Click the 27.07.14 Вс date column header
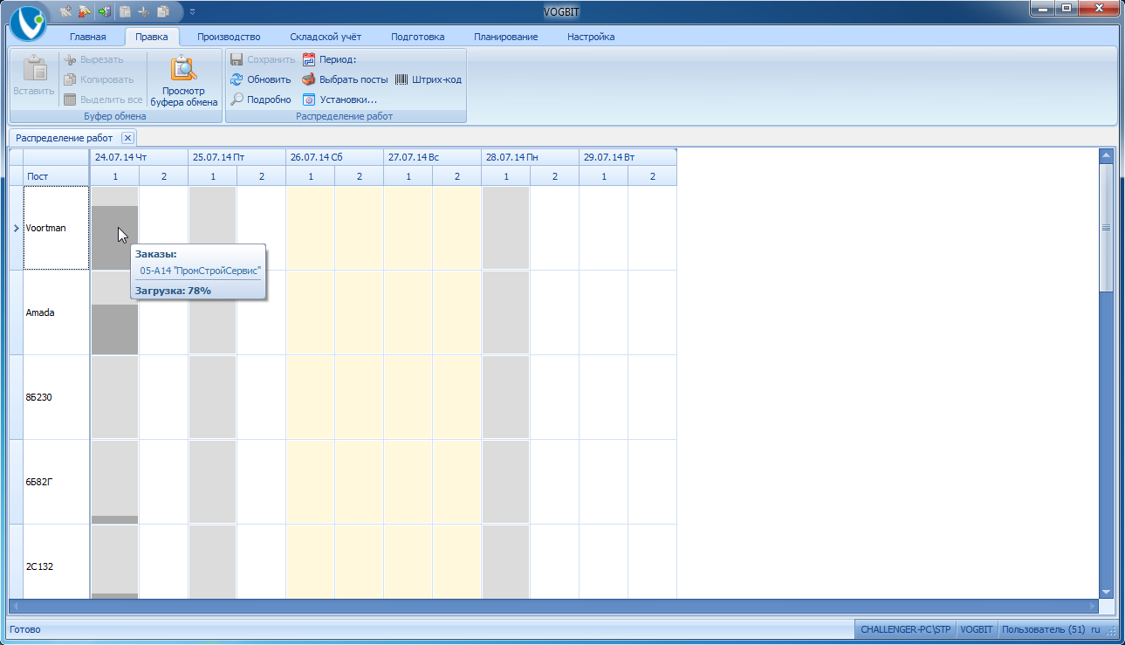 click(432, 157)
